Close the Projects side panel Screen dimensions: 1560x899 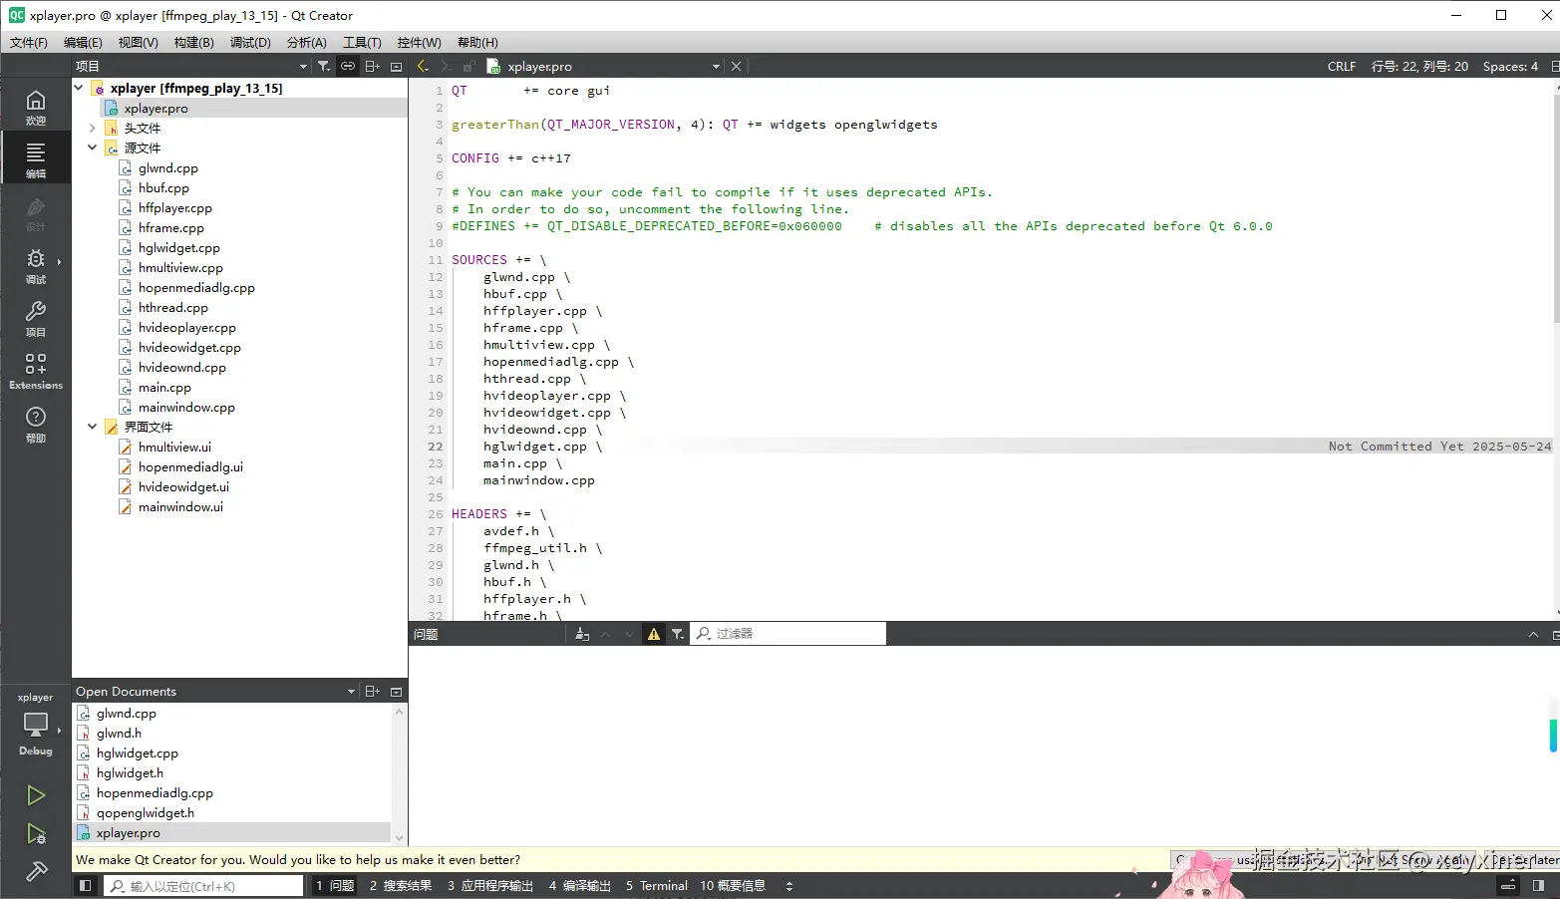pyautogui.click(x=396, y=66)
